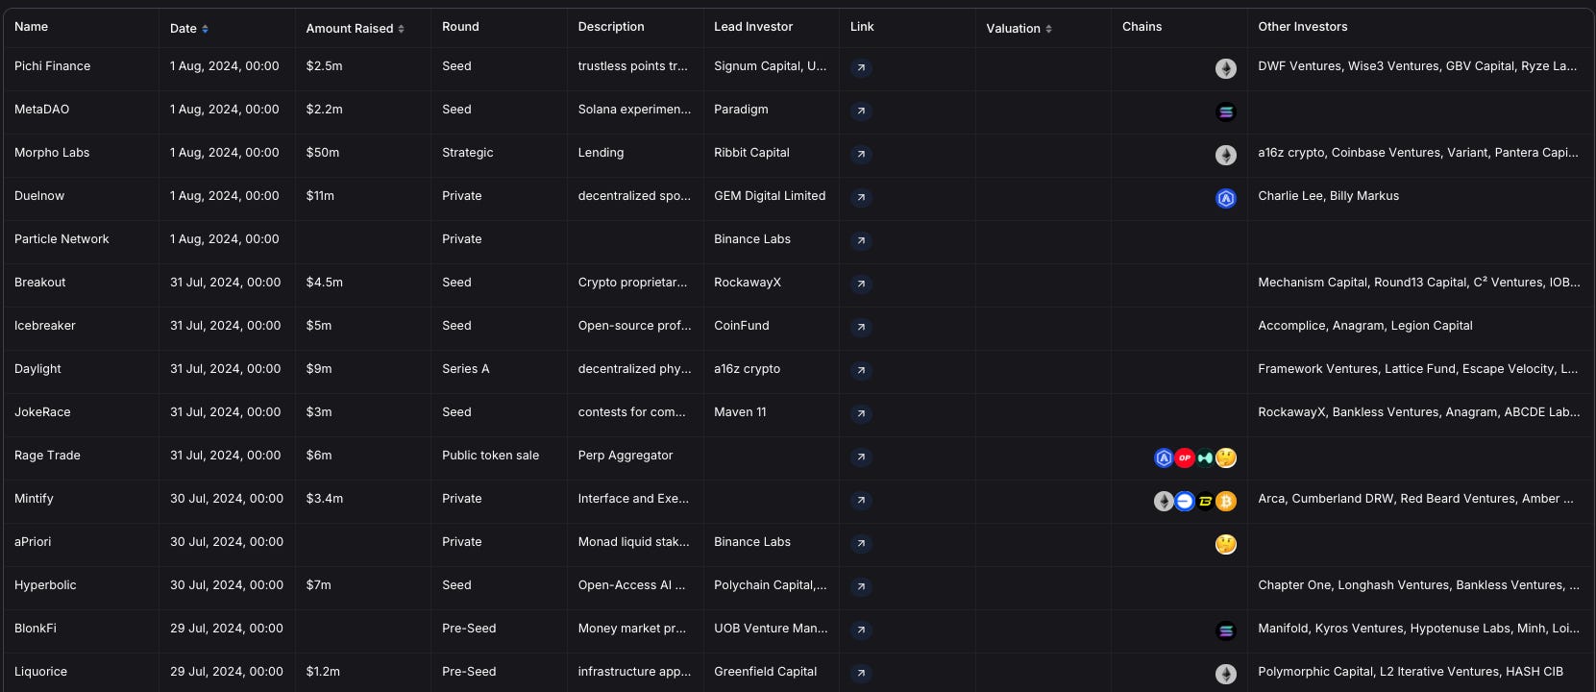Click the Chains column header
Image resolution: width=1596 pixels, height=692 pixels.
tap(1142, 27)
